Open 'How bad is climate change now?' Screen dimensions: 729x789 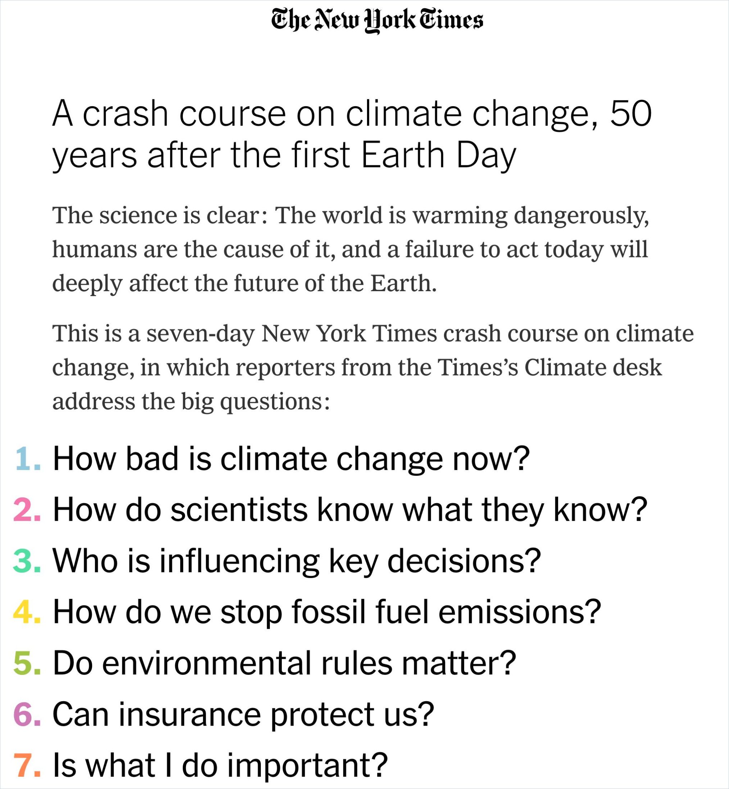click(x=291, y=459)
